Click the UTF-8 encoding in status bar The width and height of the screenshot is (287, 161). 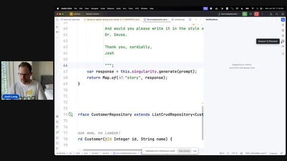235,153
